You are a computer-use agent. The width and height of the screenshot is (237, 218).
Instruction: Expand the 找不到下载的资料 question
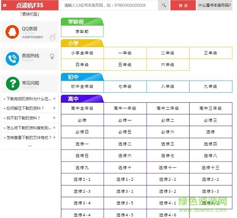click(54, 118)
